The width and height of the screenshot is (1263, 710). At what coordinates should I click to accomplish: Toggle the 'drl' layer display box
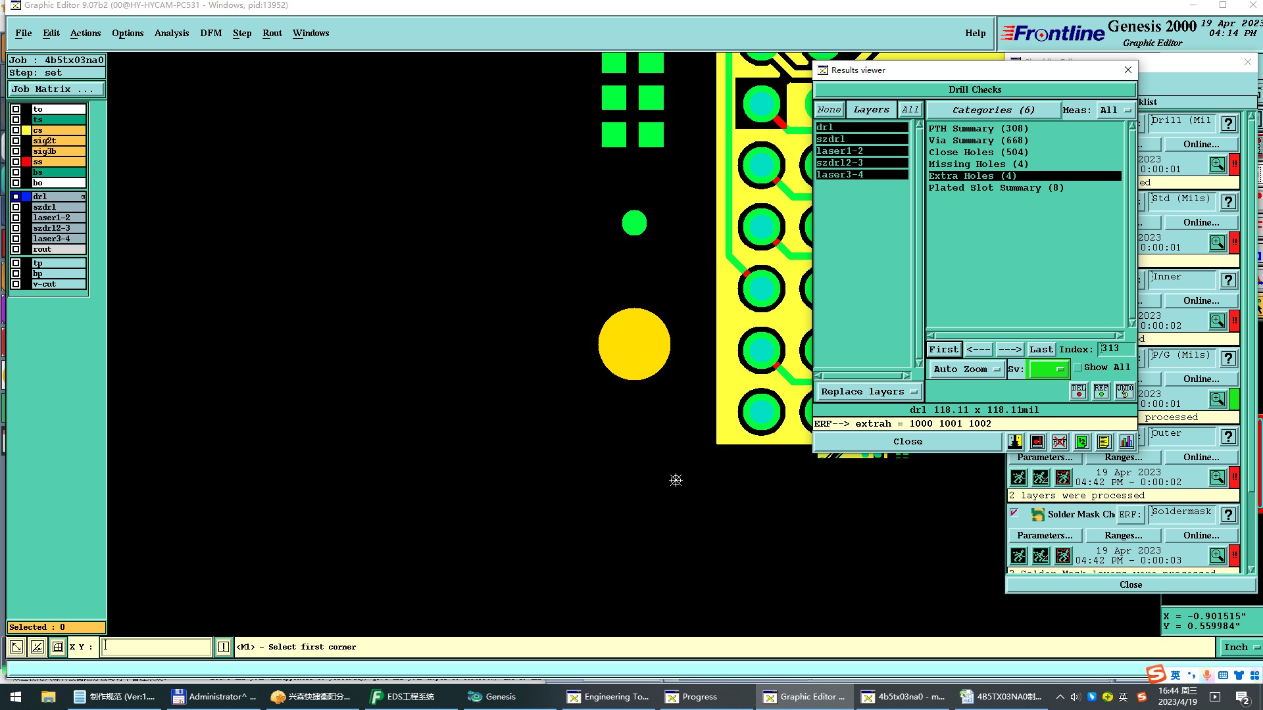click(x=16, y=197)
